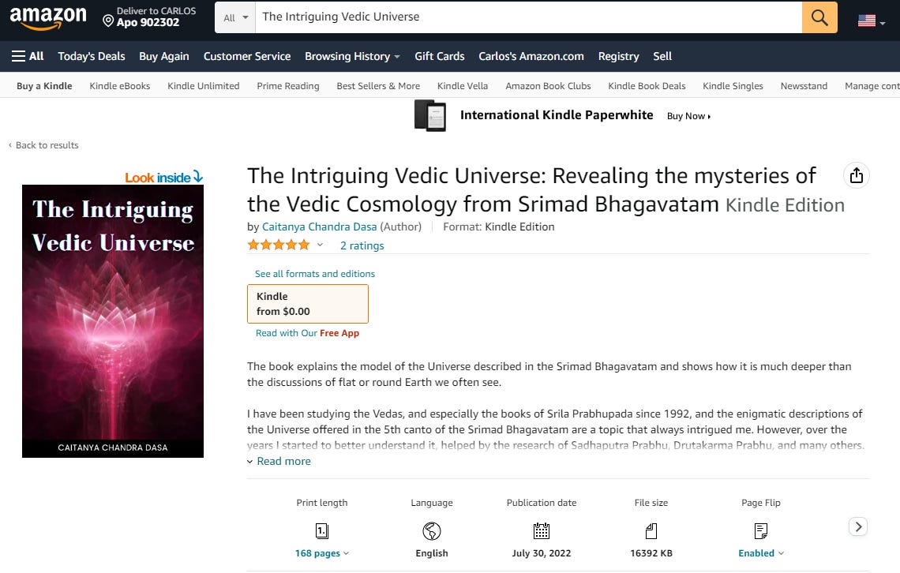Select Best Sellers & More tab
This screenshot has width=900, height=573.
(x=378, y=86)
